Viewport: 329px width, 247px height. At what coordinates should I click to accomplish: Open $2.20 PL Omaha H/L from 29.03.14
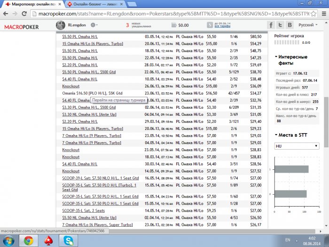tap(80, 121)
